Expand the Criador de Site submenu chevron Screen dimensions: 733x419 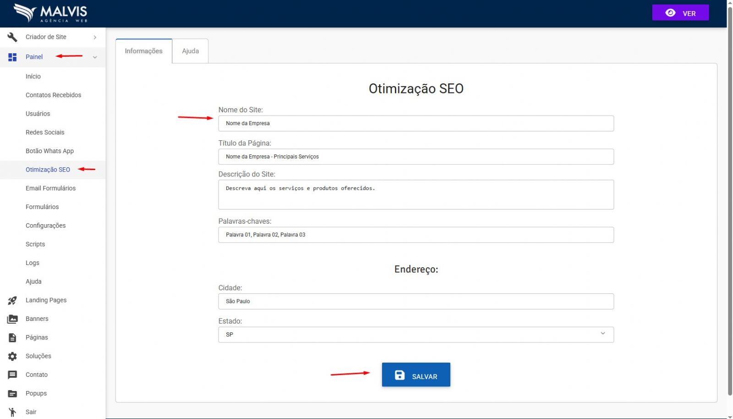pyautogui.click(x=95, y=37)
